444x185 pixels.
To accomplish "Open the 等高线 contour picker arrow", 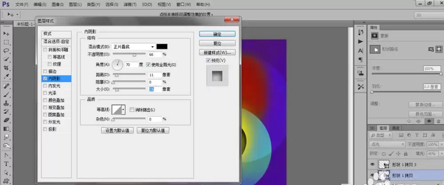I will pyautogui.click(x=123, y=110).
